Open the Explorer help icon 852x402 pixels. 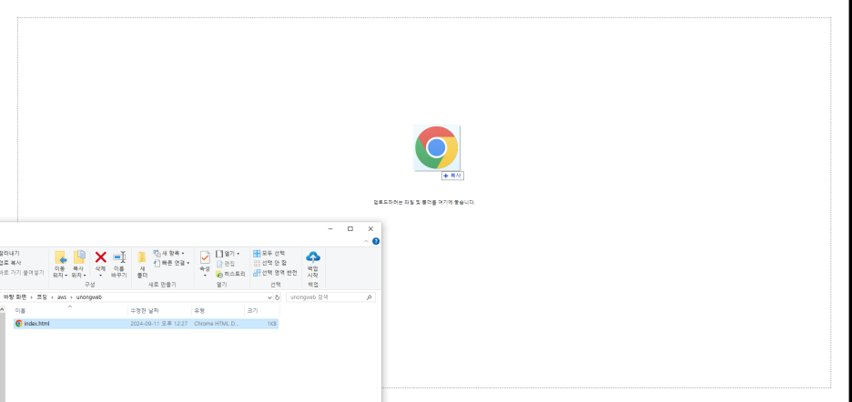click(376, 241)
